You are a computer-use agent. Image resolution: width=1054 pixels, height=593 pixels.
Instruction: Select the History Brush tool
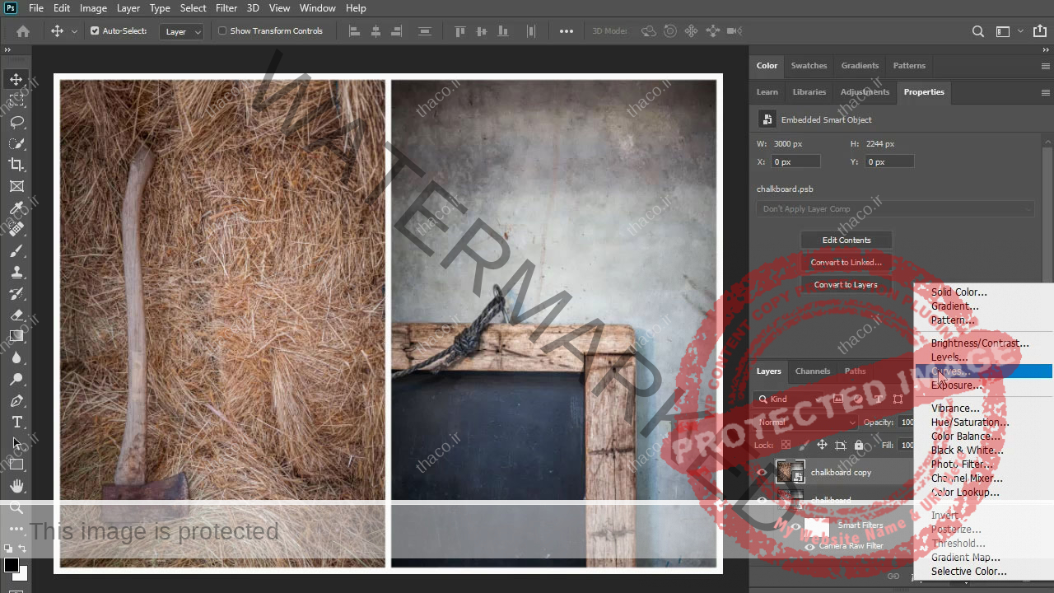pyautogui.click(x=16, y=294)
